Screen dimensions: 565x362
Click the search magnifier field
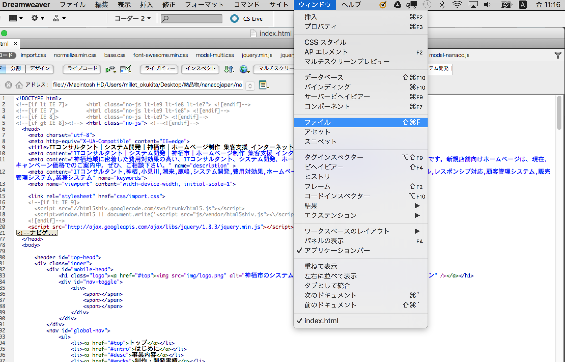[x=191, y=19]
